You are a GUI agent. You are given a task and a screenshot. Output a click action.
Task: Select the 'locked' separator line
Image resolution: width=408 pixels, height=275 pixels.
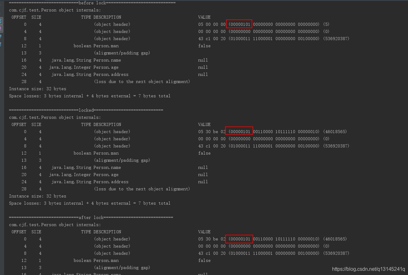coord(86,110)
